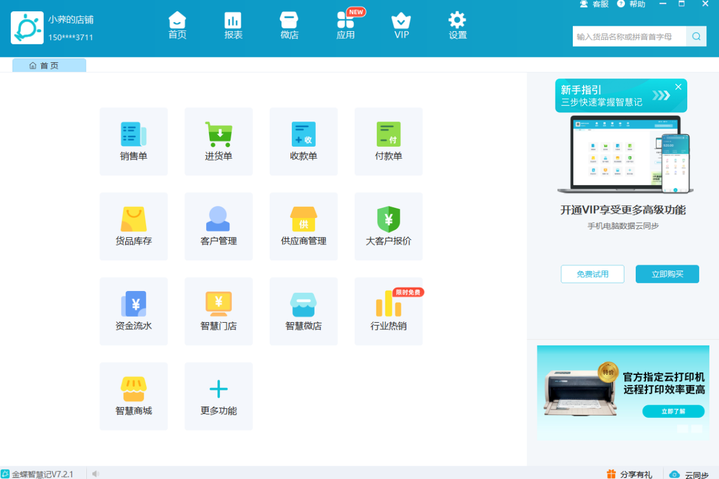Click 更多功能 plus icon

[x=219, y=390]
